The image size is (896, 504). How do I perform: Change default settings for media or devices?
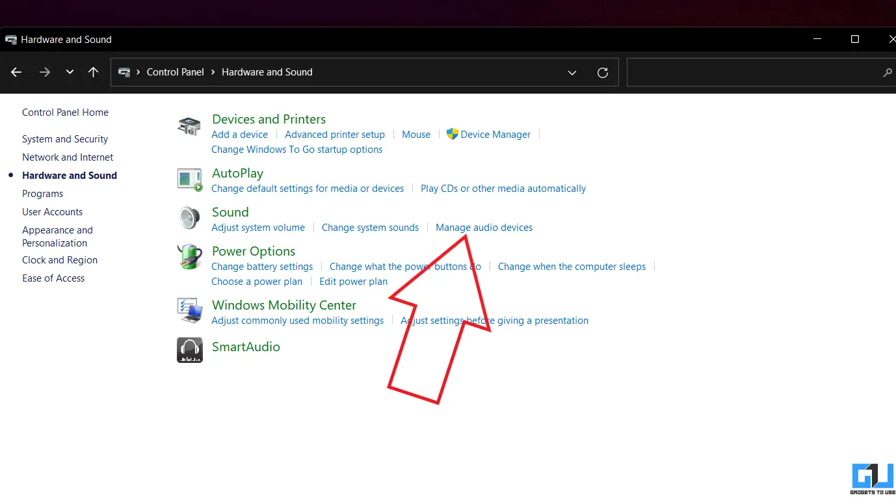(x=308, y=189)
